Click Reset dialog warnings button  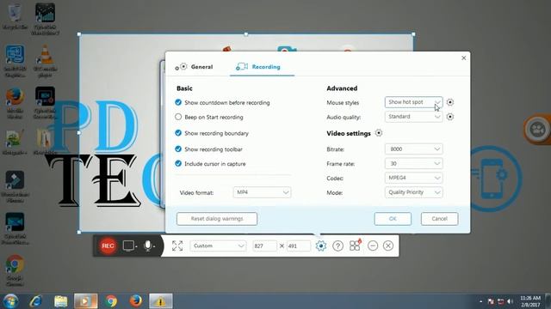point(217,219)
